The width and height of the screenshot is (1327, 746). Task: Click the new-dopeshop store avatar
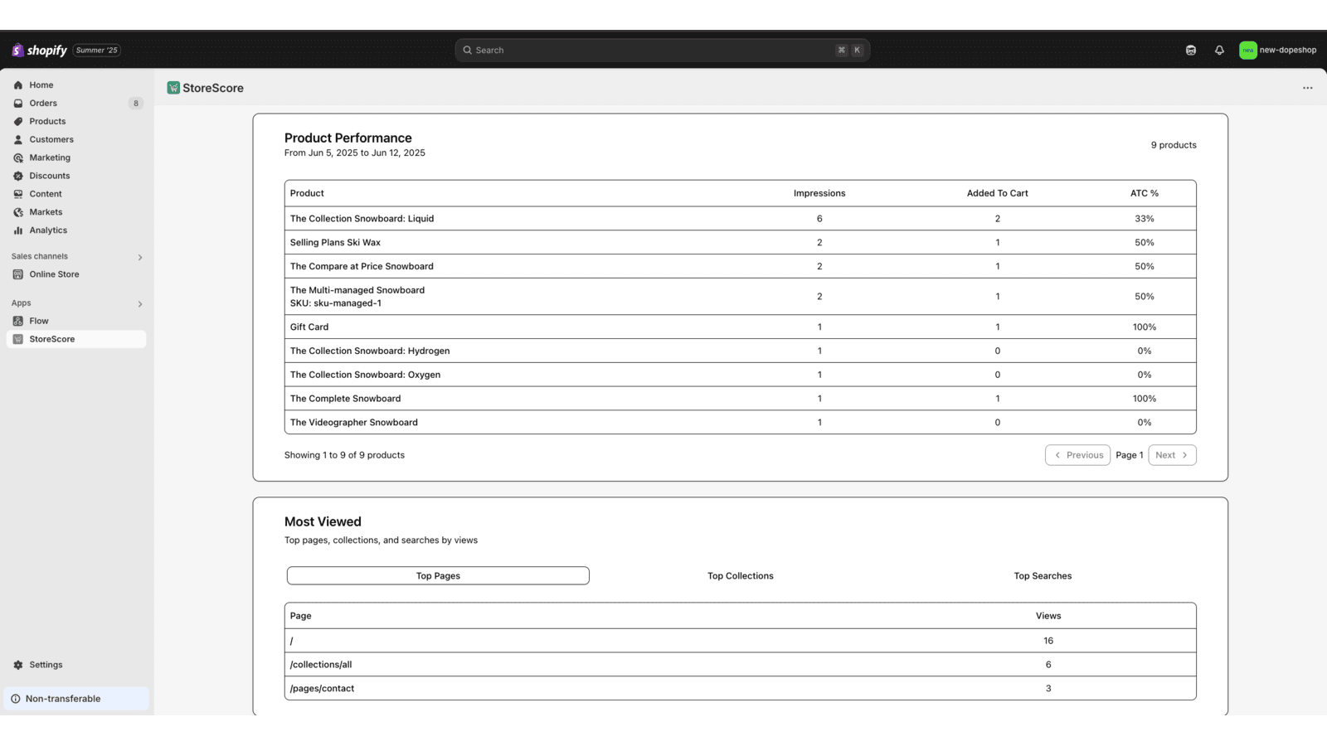[1248, 50]
